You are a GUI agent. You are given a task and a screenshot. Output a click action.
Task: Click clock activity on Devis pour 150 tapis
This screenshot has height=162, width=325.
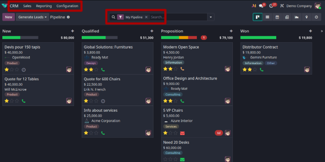click(x=23, y=70)
